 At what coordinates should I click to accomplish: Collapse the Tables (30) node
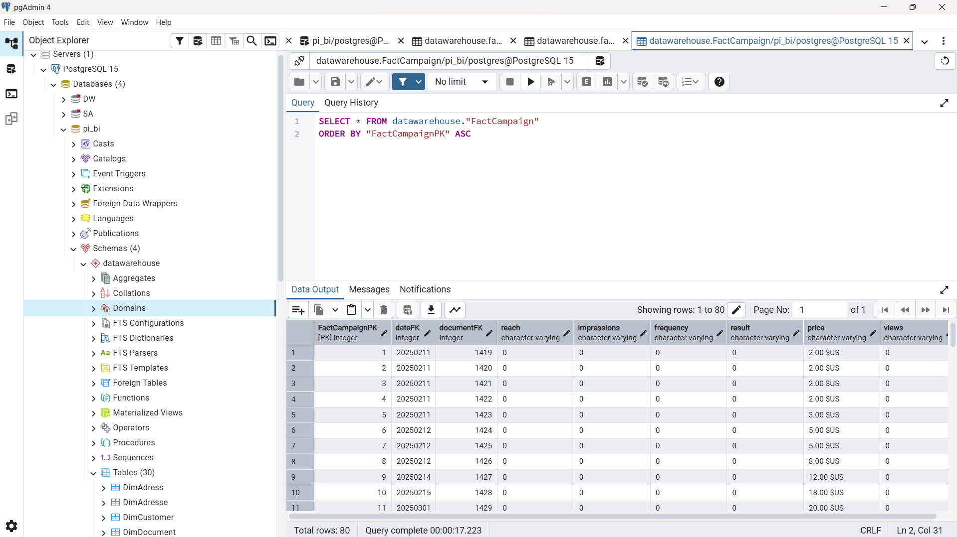coord(93,473)
